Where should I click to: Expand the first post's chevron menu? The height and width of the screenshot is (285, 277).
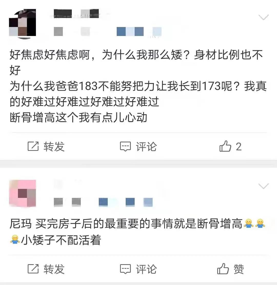(263, 17)
